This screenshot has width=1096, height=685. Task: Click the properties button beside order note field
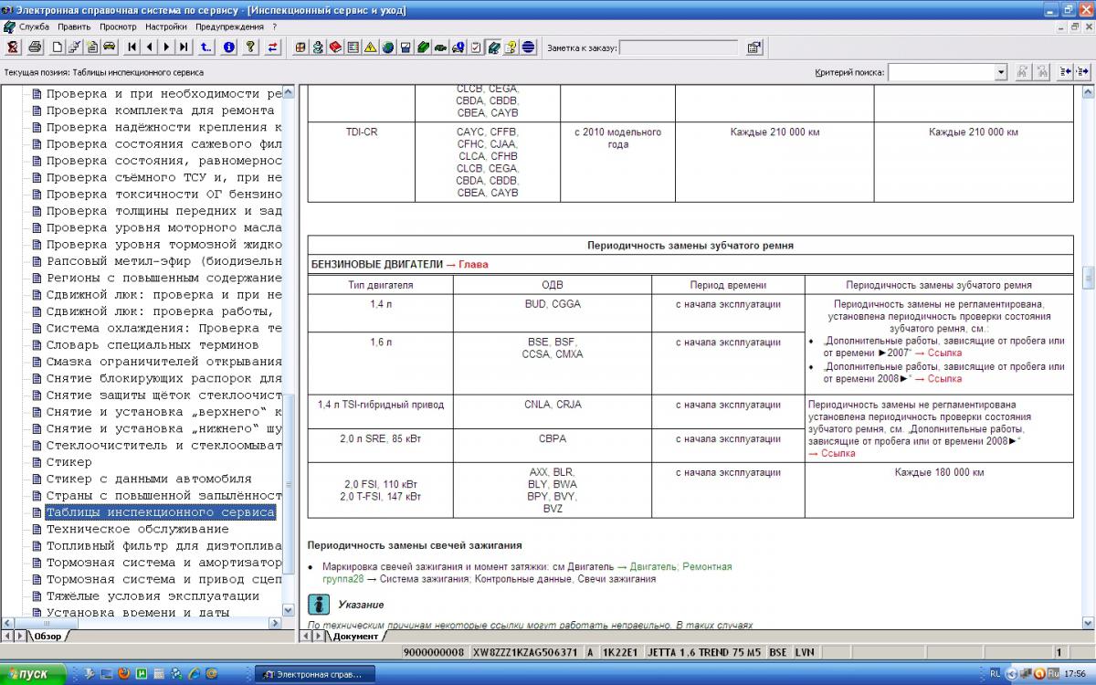point(754,47)
